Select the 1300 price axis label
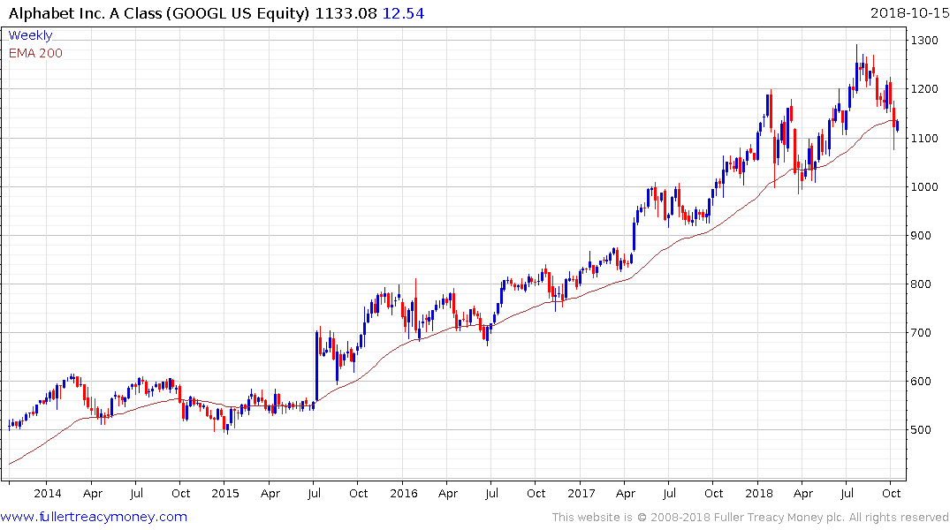950x530 pixels. [924, 41]
